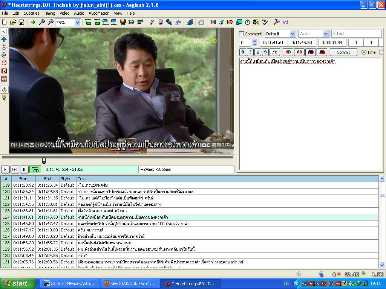Screen dimensions: 386x289
Task: Open the Automation menu
Action: pyautogui.click(x=99, y=13)
